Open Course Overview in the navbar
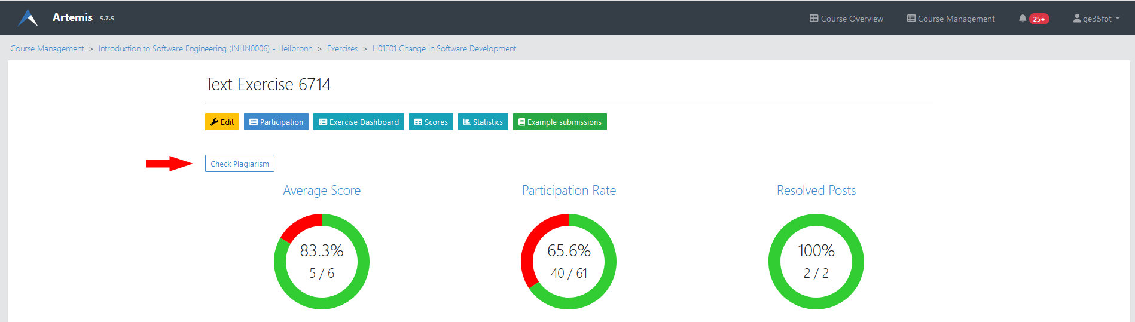Image resolution: width=1135 pixels, height=322 pixels. click(x=852, y=19)
